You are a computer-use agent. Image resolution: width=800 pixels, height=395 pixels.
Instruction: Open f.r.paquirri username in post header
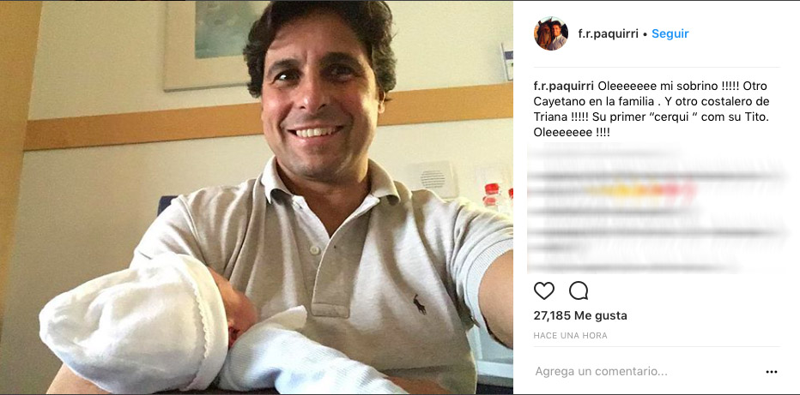pos(609,33)
